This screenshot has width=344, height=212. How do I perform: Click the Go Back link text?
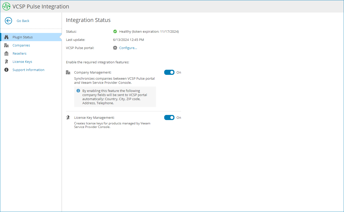click(x=23, y=21)
